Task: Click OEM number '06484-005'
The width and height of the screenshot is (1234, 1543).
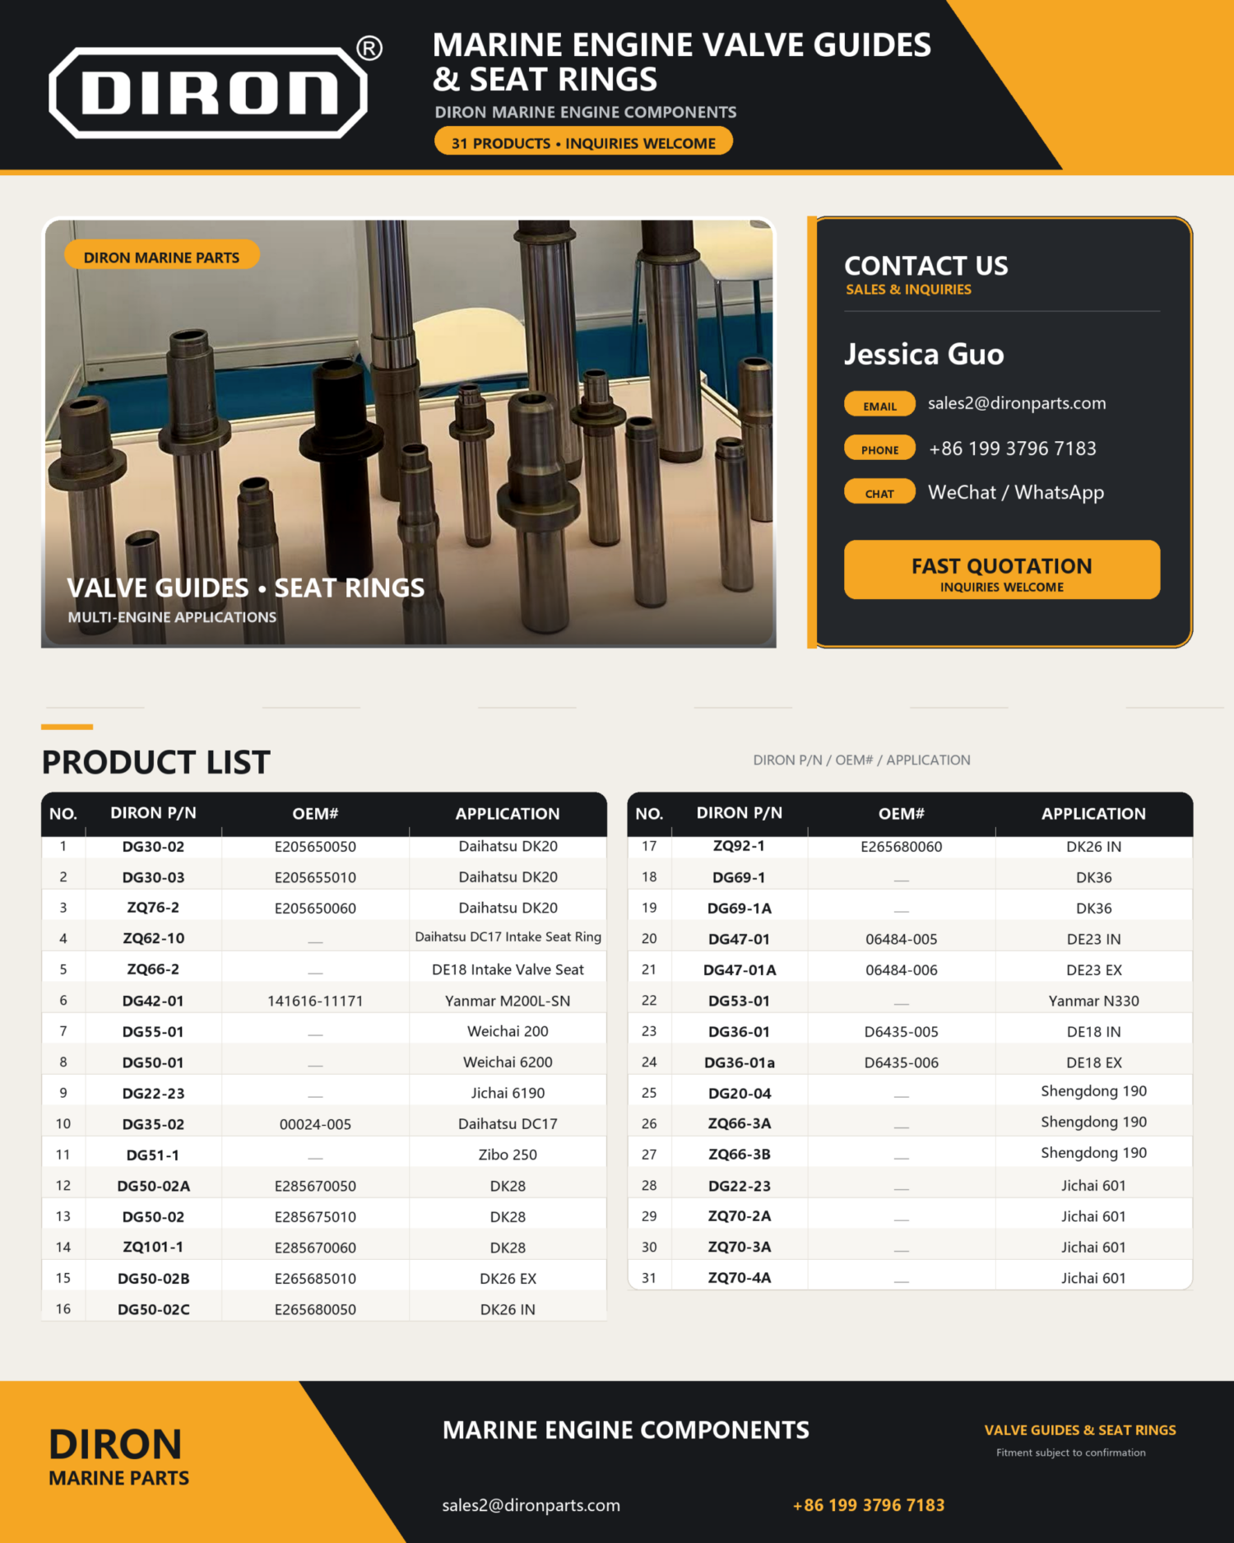Action: pos(901,939)
